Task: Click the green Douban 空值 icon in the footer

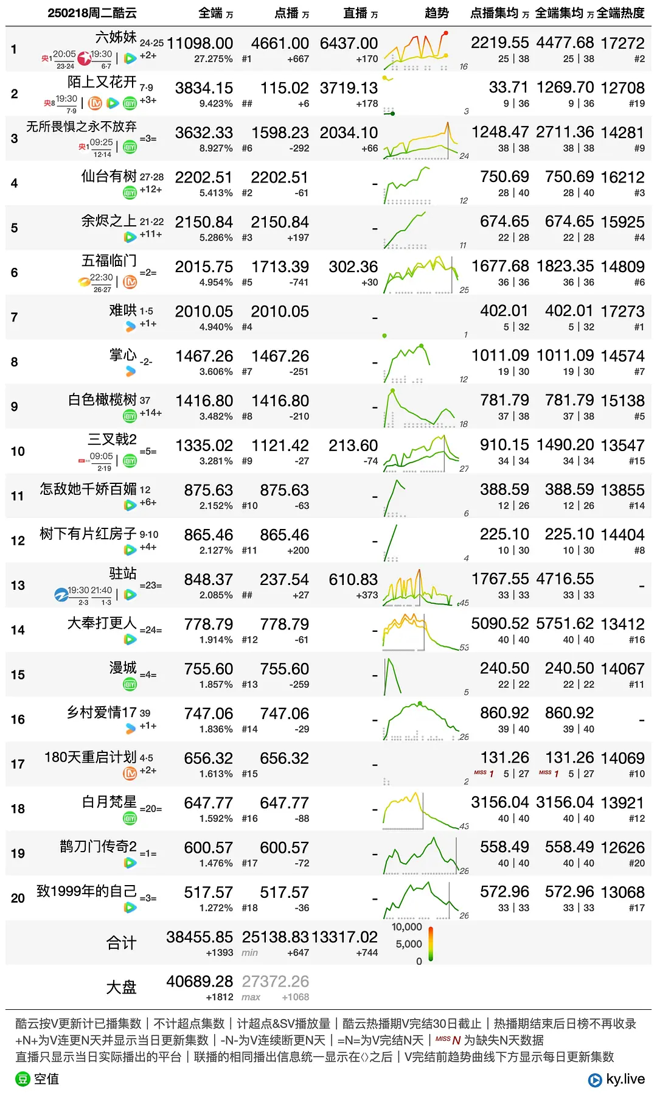Action: point(23,1079)
